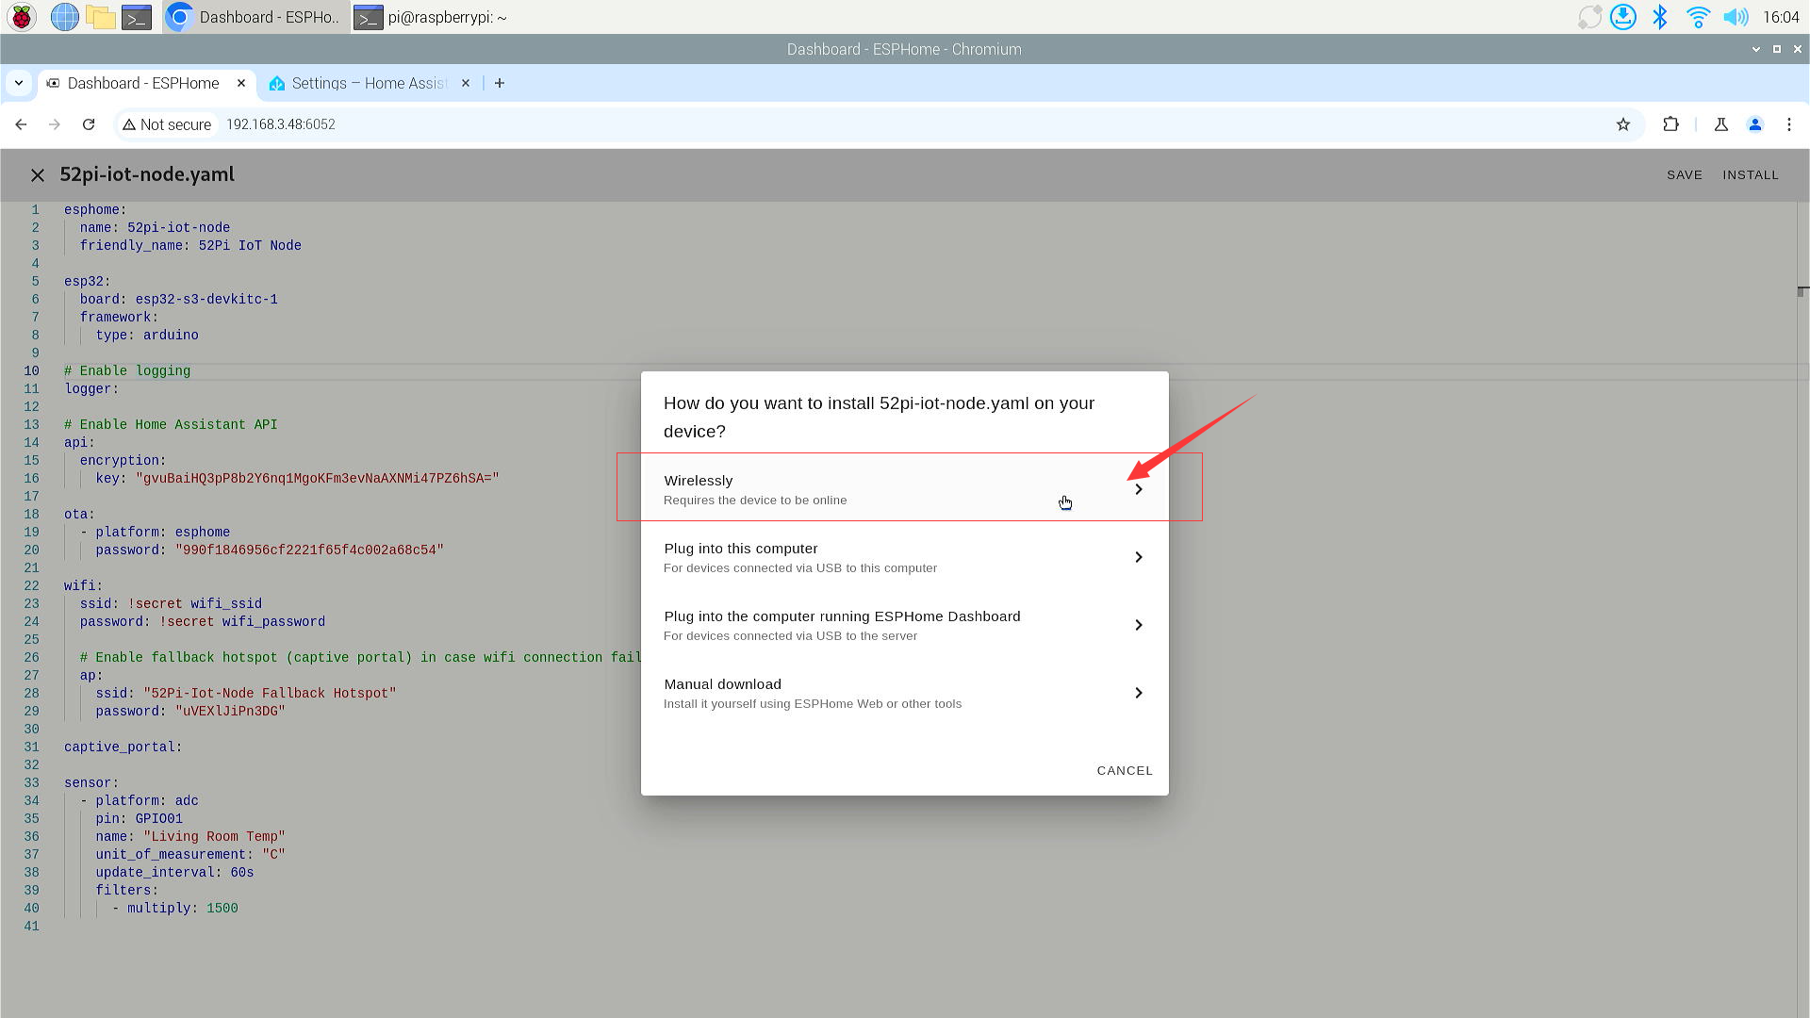Open the browser extensions puzzle icon
The height and width of the screenshot is (1018, 1810).
1670,124
